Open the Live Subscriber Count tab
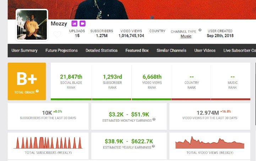256x161 pixels. pos(240,50)
